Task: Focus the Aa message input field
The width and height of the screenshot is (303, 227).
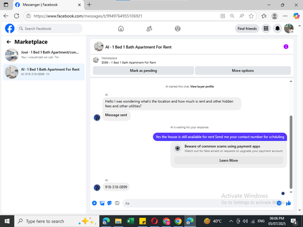Action: [199, 203]
